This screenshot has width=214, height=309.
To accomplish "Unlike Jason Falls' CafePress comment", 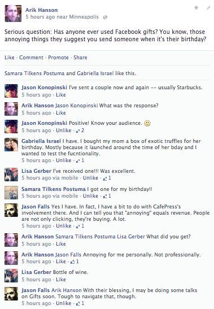I will click(63, 226).
